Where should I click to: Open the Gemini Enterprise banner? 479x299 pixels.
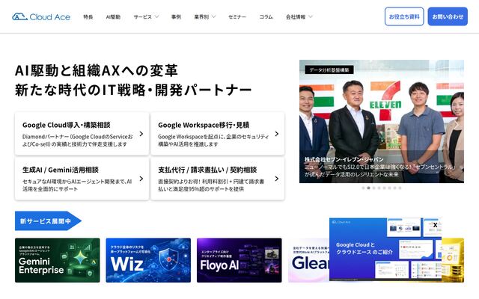(58, 260)
